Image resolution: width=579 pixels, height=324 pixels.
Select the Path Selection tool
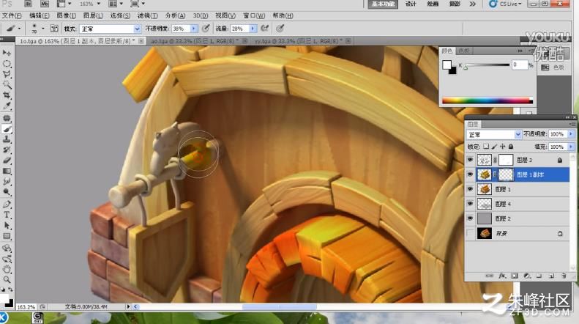coord(7,226)
